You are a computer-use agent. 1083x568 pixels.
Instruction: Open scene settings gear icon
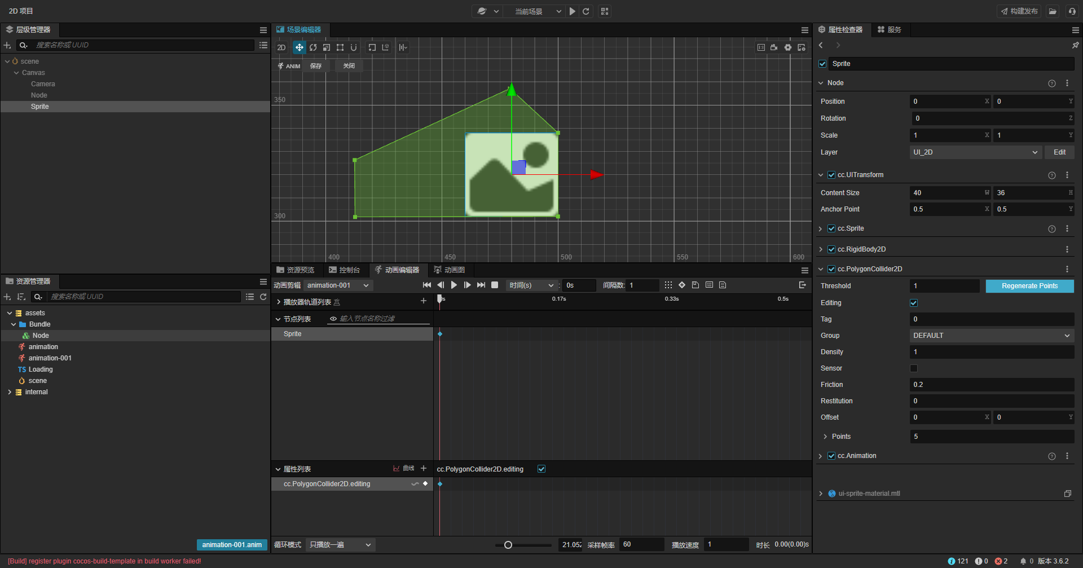click(788, 47)
